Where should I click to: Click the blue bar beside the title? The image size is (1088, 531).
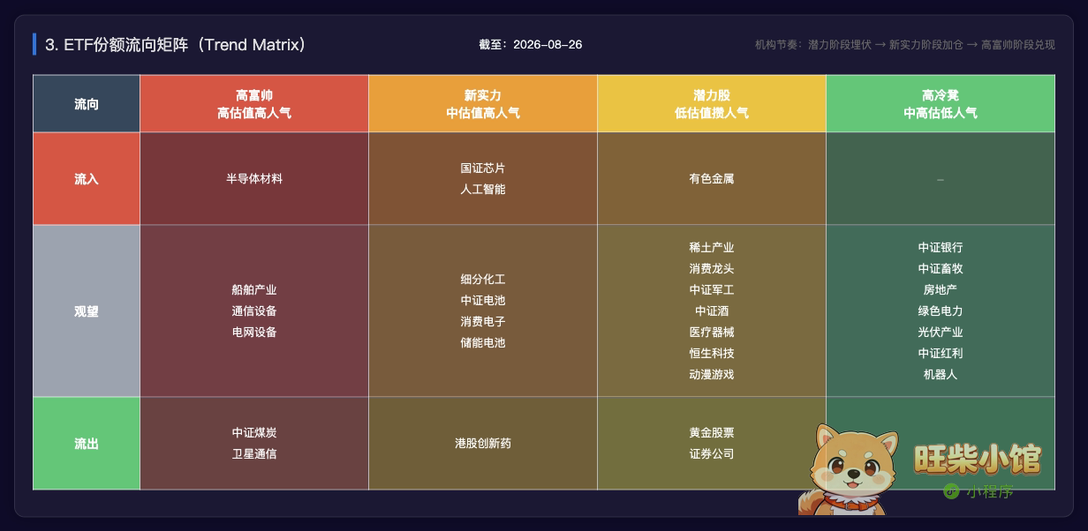tap(34, 44)
